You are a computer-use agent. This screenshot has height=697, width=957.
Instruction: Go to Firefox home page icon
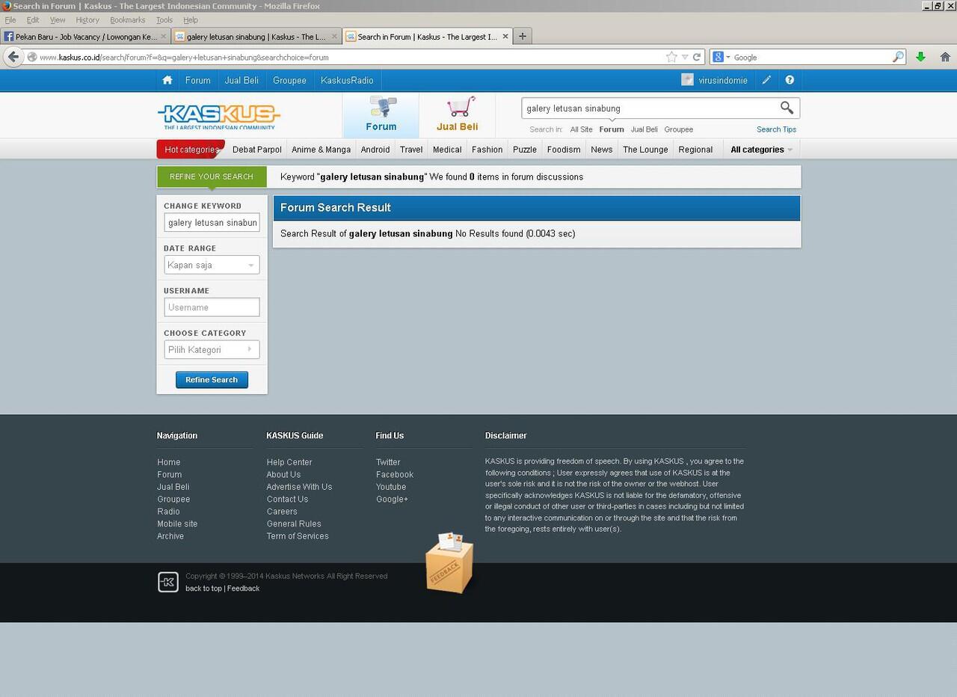click(945, 57)
